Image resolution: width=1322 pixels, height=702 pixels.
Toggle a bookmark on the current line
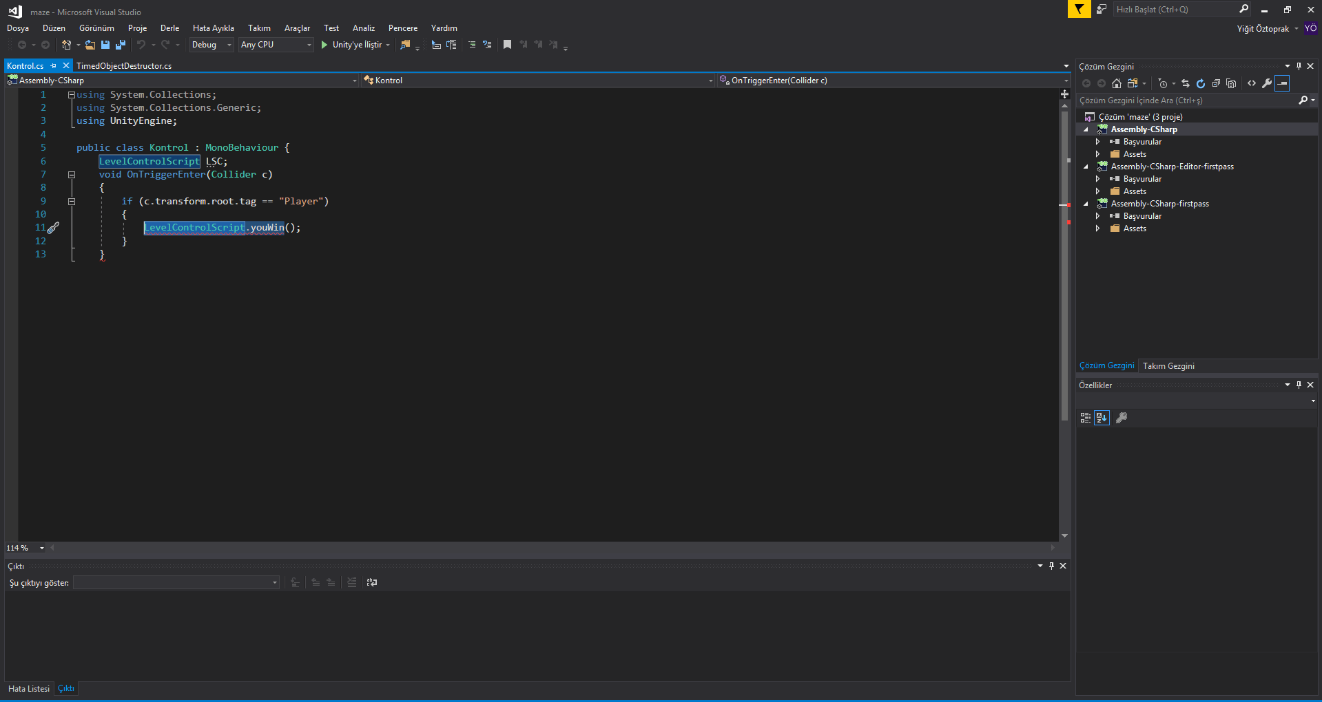(x=507, y=45)
